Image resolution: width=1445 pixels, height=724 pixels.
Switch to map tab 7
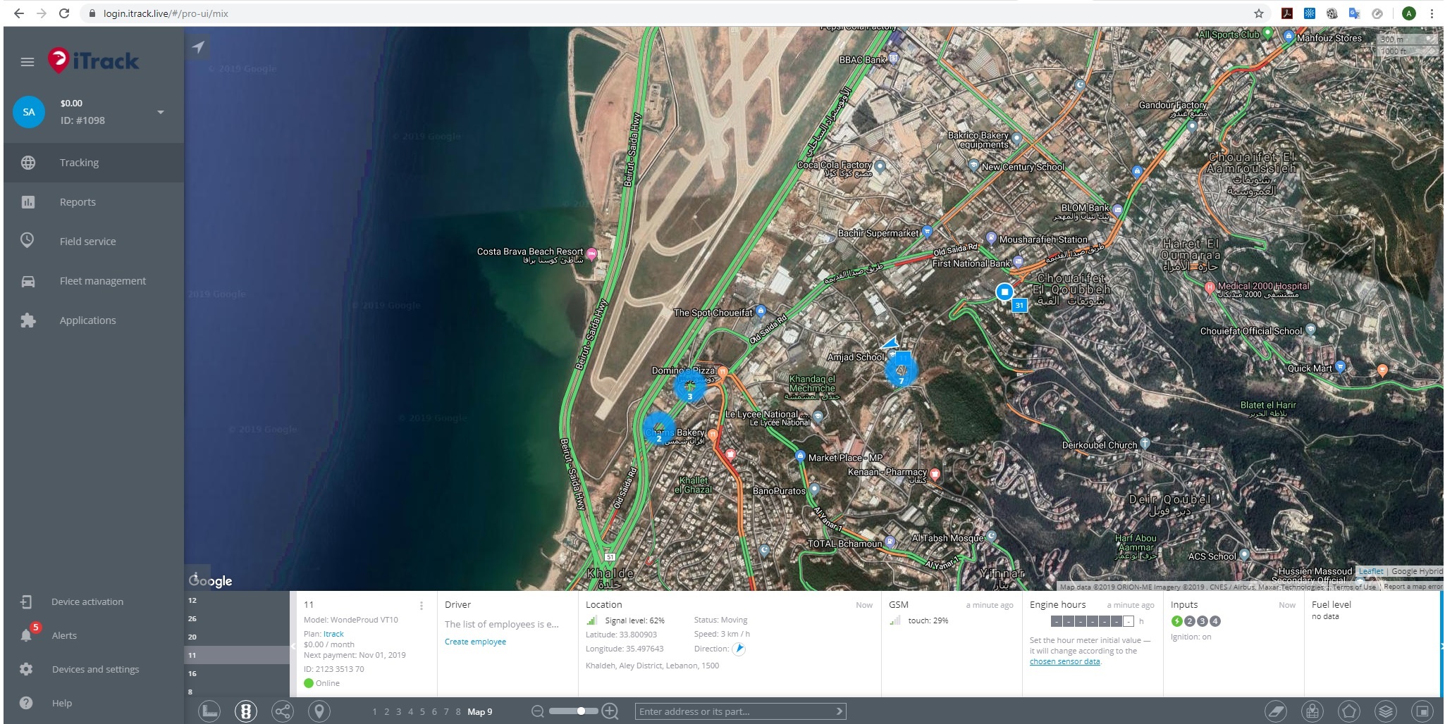coord(446,712)
